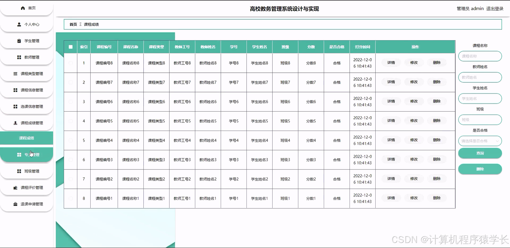Screen dimensions: 510x248
Task: Open 个人中心 via its person icon
Action: point(19,24)
